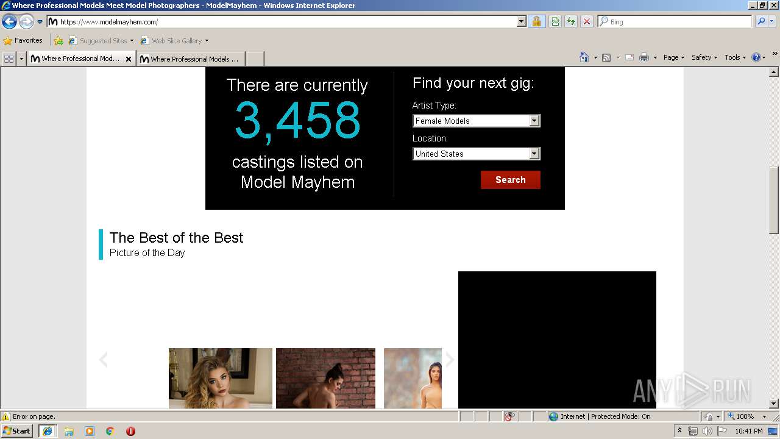Open the Artist Type Female Models dropdown
The width and height of the screenshot is (780, 439).
coord(477,121)
